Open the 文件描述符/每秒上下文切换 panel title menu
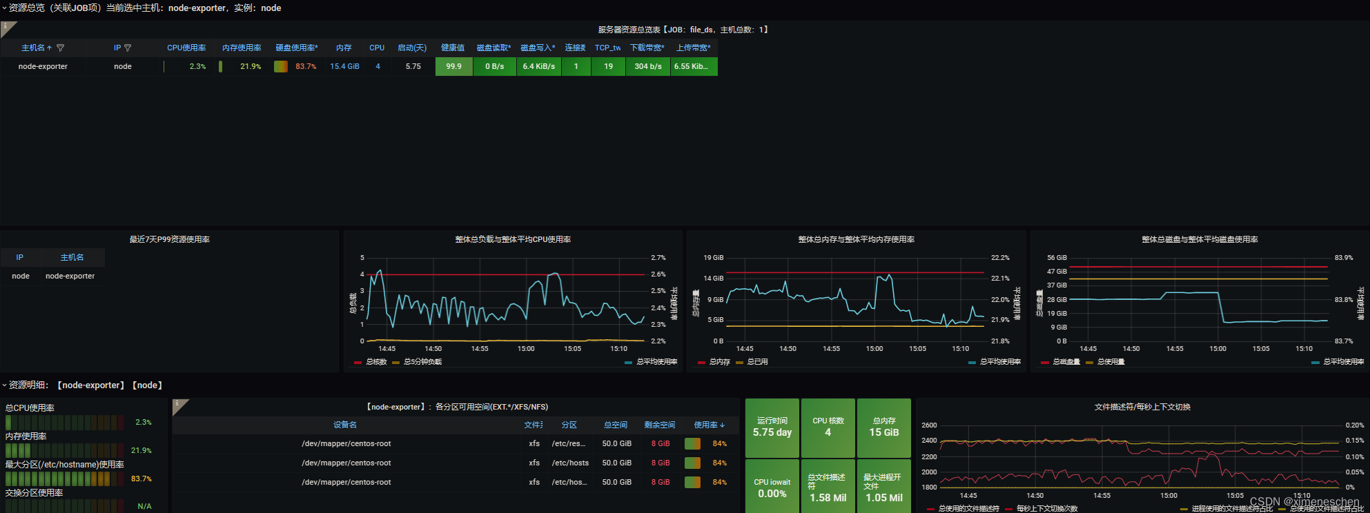 click(x=1142, y=407)
